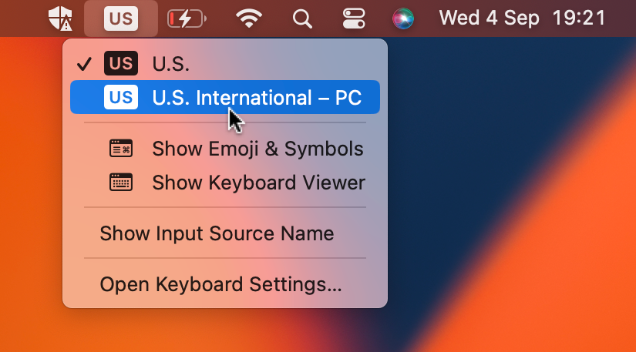
Task: Launch Siri from the menu bar
Action: [402, 18]
